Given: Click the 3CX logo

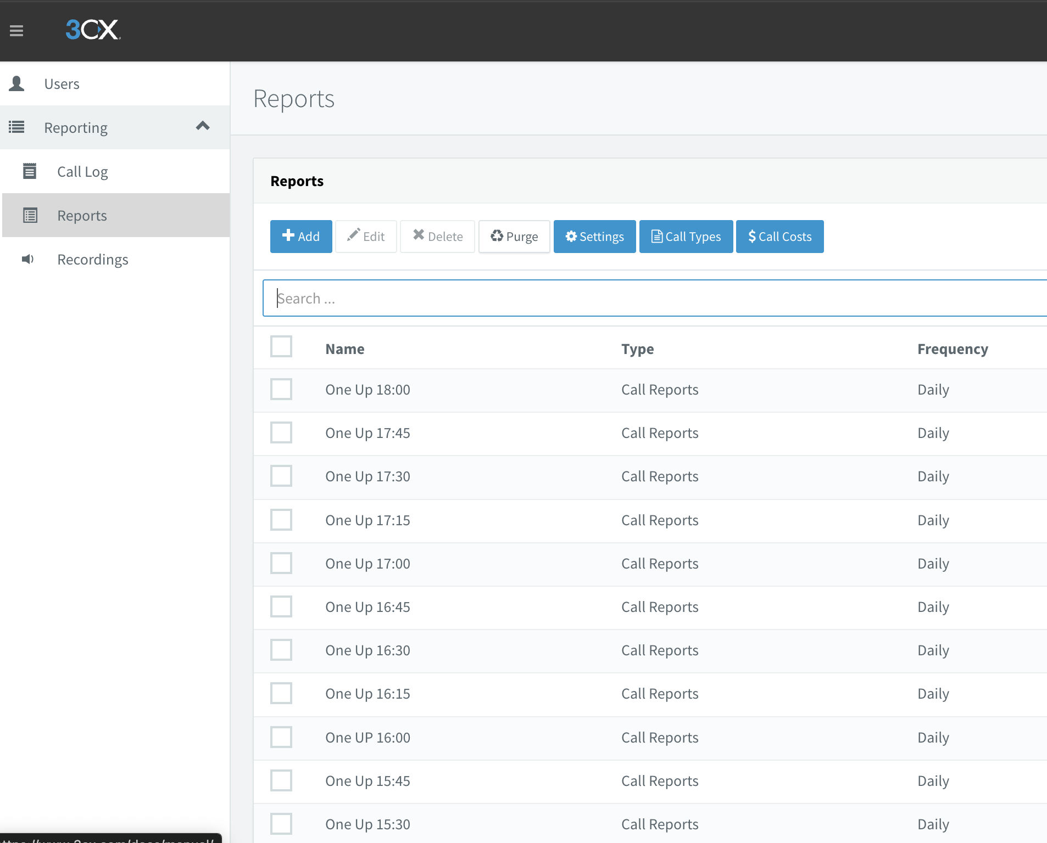Looking at the screenshot, I should click(93, 30).
